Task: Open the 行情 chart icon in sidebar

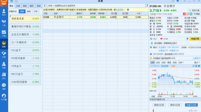Action: point(4,33)
